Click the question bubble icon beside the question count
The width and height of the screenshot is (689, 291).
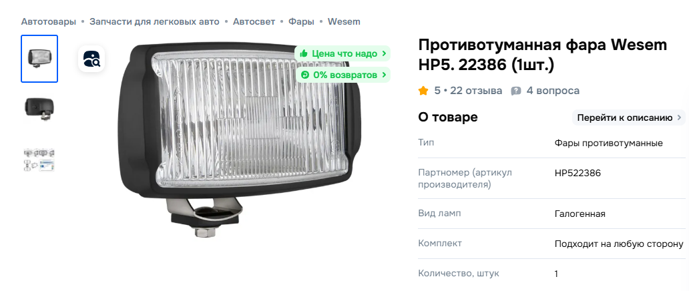tap(516, 91)
